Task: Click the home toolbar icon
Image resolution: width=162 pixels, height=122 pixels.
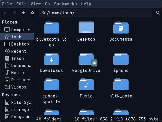Action: [x=32, y=13]
